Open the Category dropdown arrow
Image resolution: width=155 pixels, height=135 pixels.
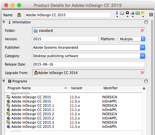[x=143, y=56]
